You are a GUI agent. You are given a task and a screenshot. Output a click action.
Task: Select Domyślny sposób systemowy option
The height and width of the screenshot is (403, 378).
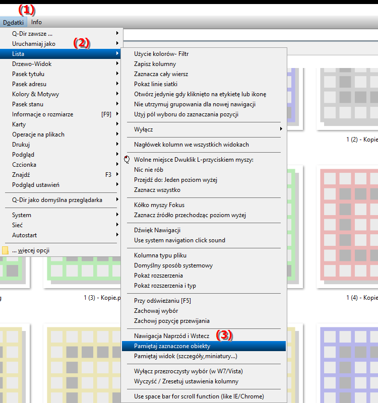(x=204, y=265)
